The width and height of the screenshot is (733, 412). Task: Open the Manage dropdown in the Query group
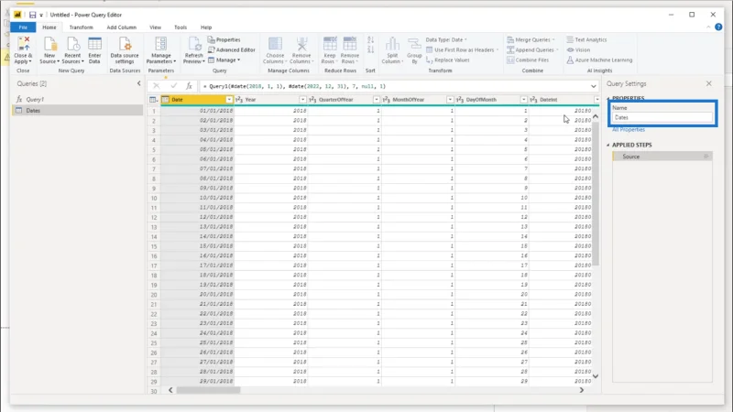click(224, 60)
